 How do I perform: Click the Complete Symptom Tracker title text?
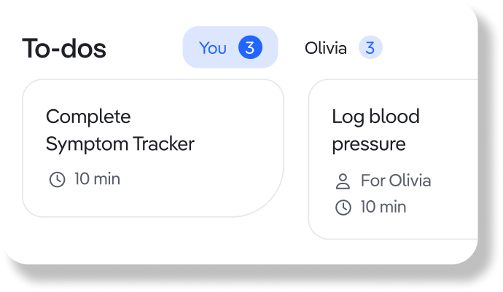click(120, 130)
